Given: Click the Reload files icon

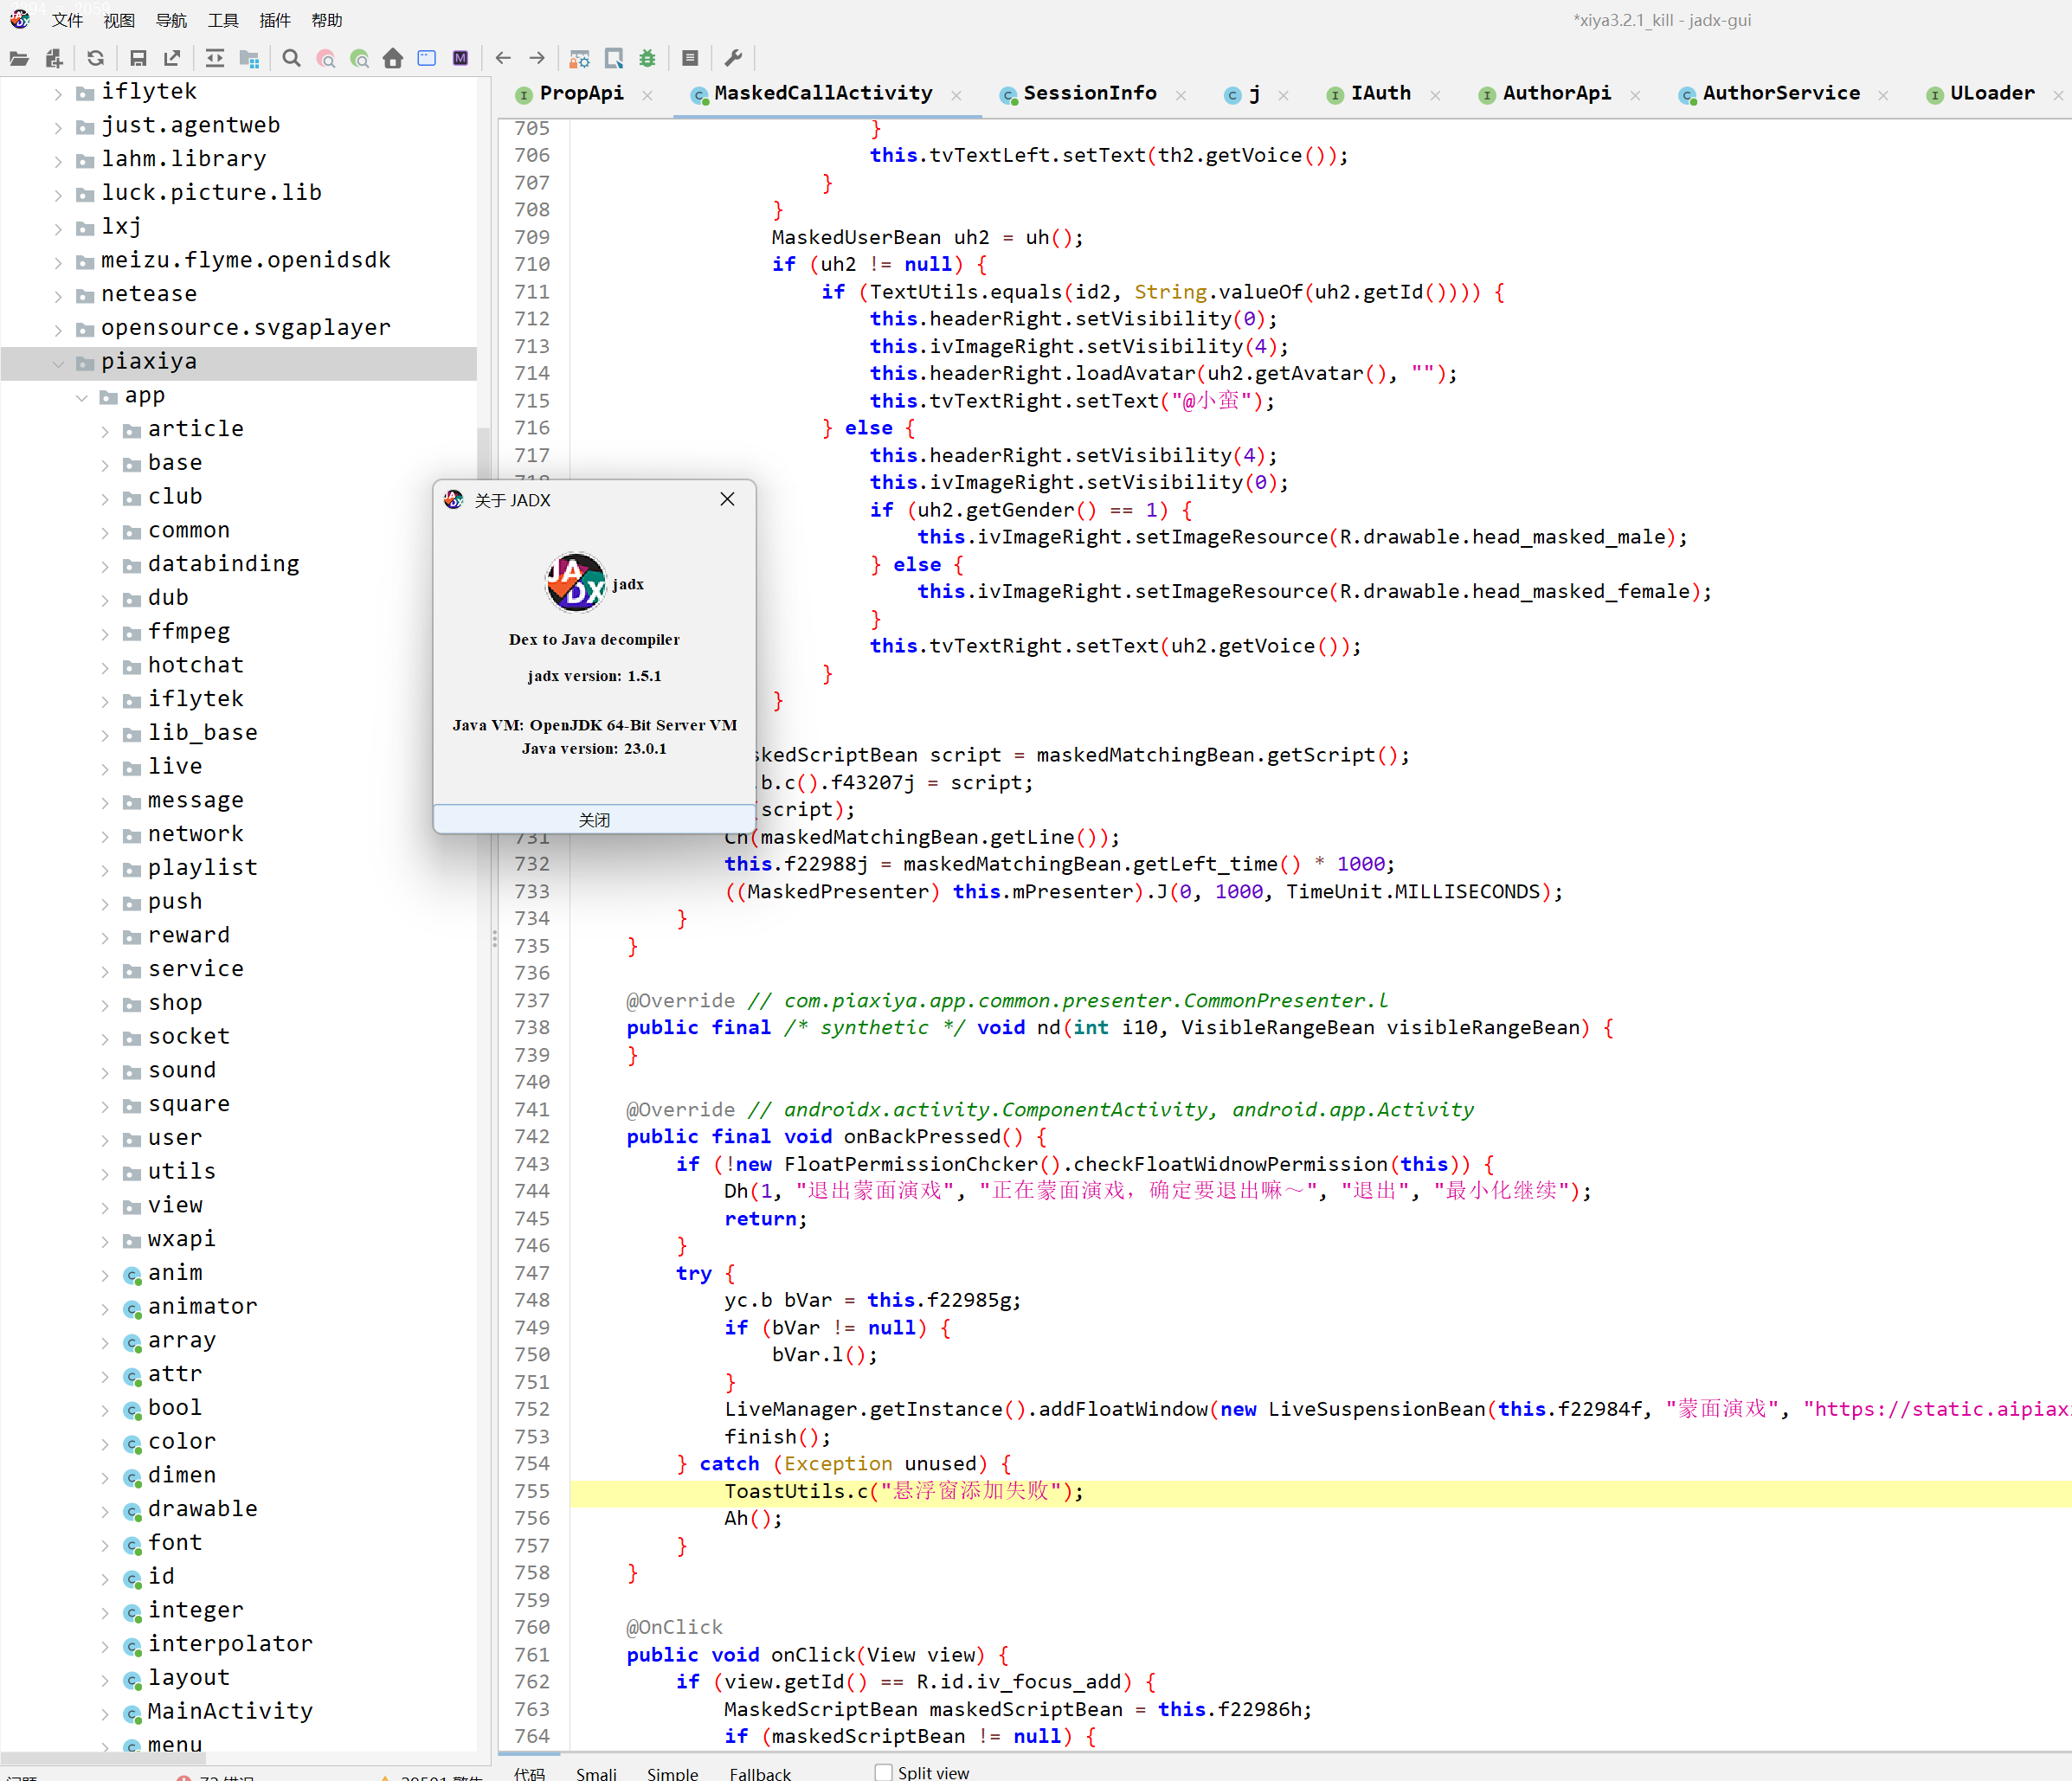Looking at the screenshot, I should point(96,58).
